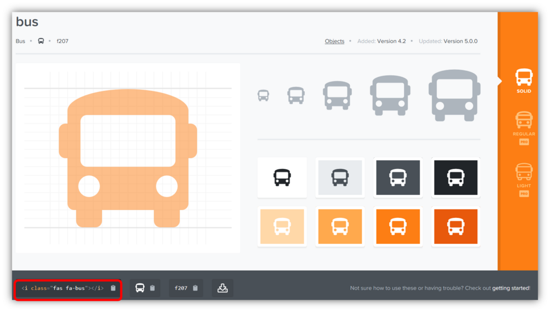Click the second largest gray bus icon
This screenshot has width=550, height=312.
pyautogui.click(x=390, y=96)
